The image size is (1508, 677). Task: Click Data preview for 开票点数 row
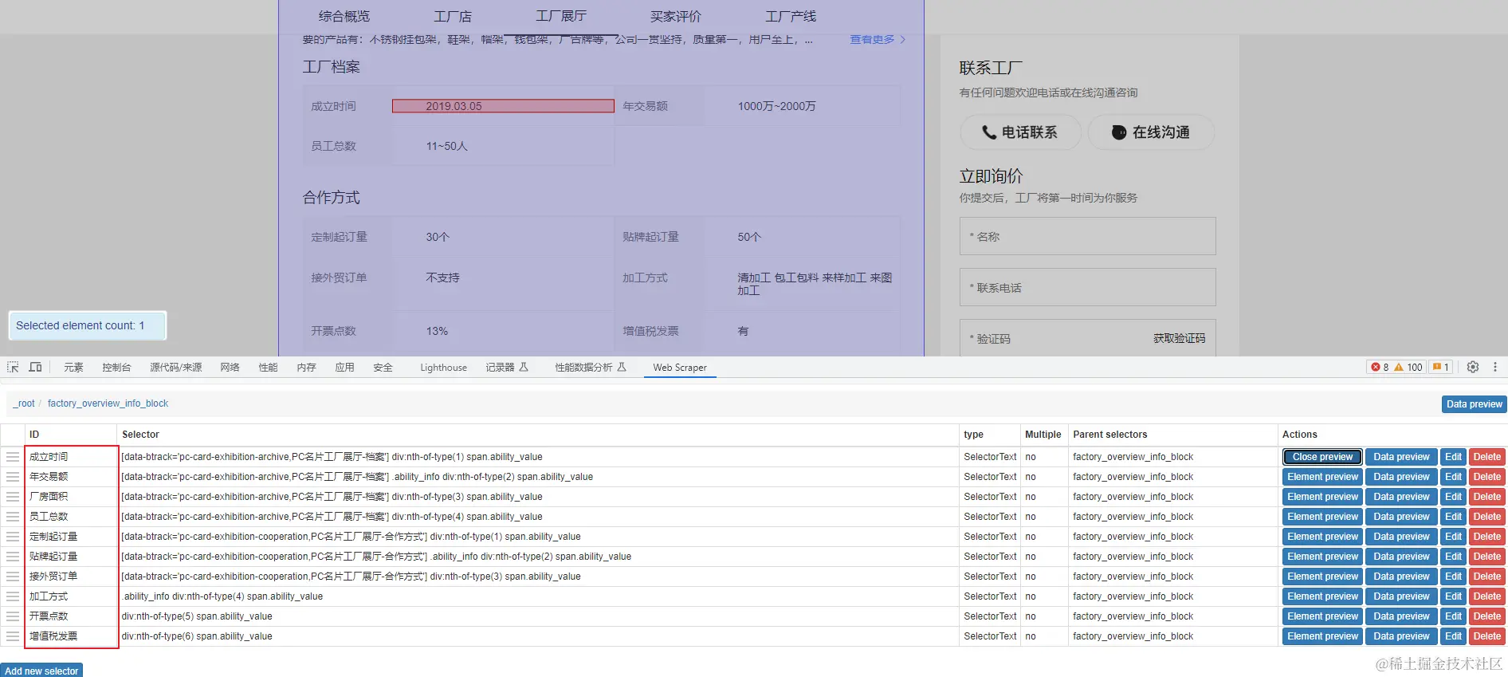[1401, 616]
